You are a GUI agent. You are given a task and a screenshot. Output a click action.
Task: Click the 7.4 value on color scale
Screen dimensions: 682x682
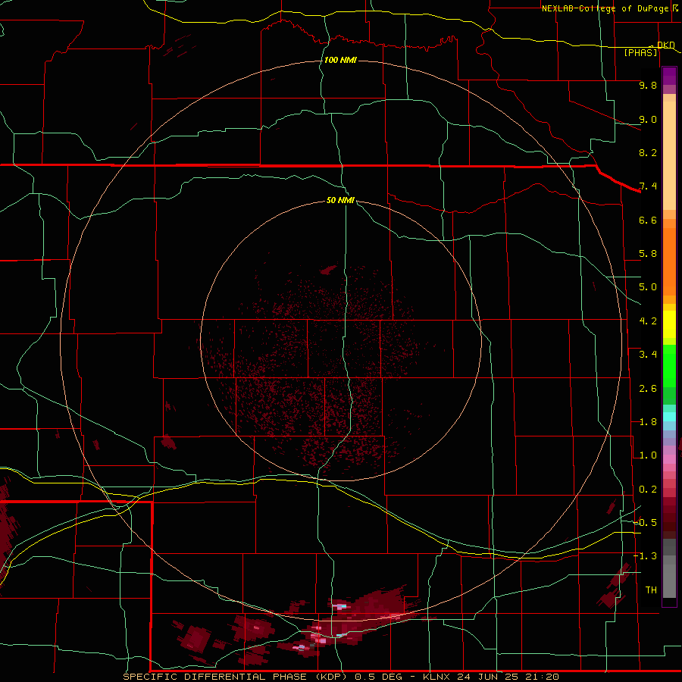(648, 186)
